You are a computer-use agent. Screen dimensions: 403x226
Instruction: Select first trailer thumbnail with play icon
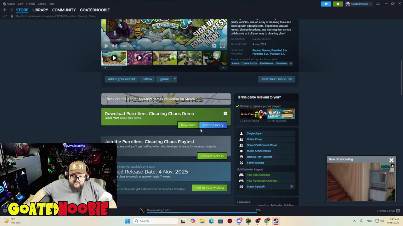[x=114, y=58]
